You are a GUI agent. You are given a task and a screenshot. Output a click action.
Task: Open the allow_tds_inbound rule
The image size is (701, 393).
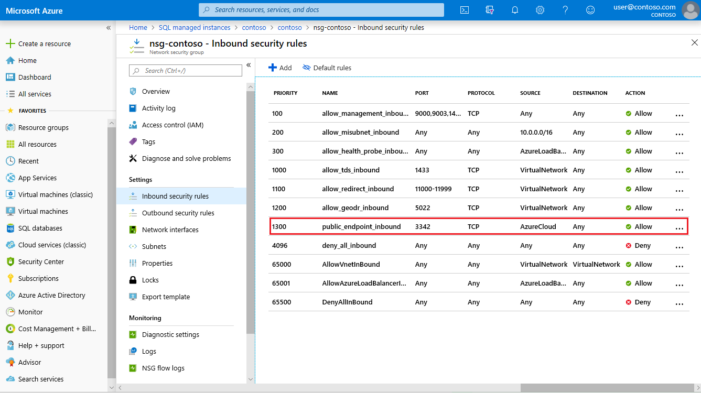pos(350,170)
